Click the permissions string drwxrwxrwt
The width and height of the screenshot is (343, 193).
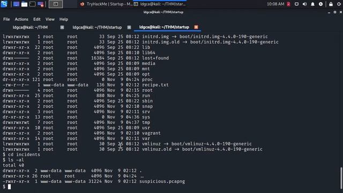point(16,122)
